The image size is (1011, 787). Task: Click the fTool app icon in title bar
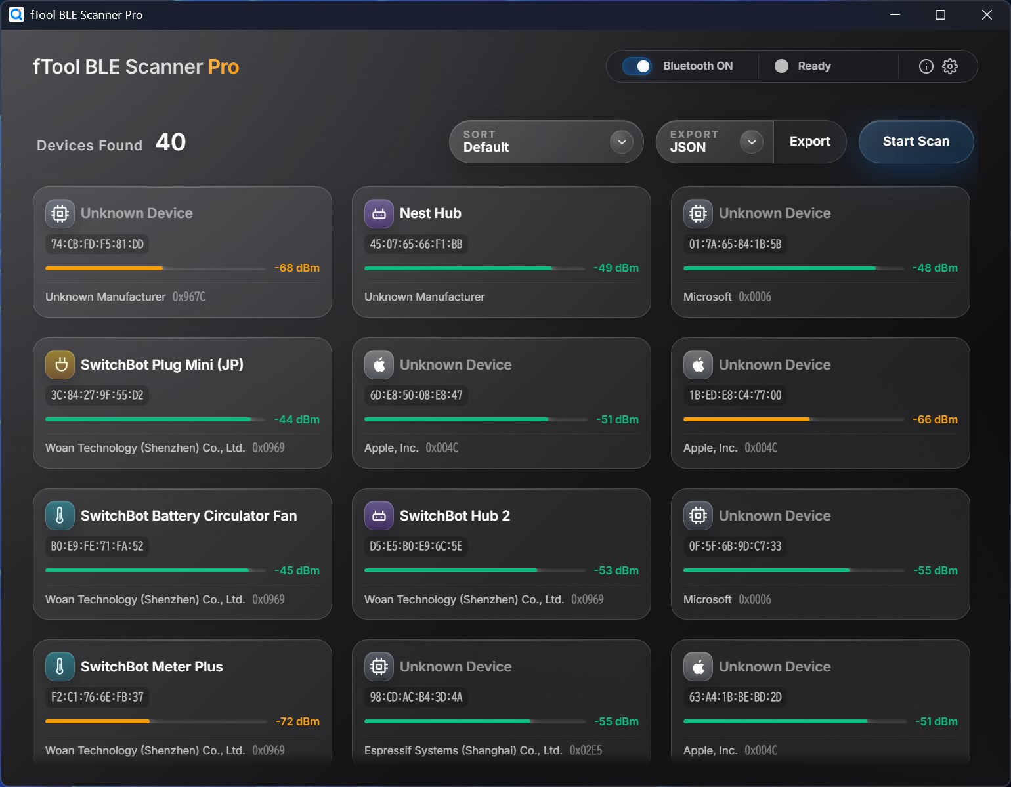(x=16, y=14)
